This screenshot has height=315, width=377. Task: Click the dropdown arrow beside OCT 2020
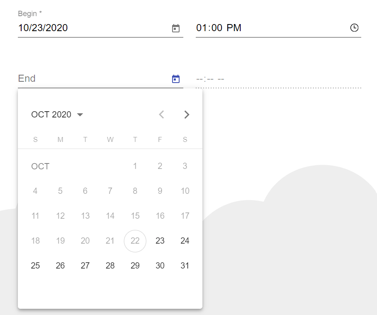coord(80,115)
